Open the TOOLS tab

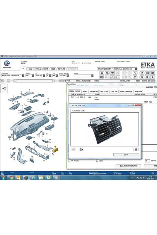38,69
